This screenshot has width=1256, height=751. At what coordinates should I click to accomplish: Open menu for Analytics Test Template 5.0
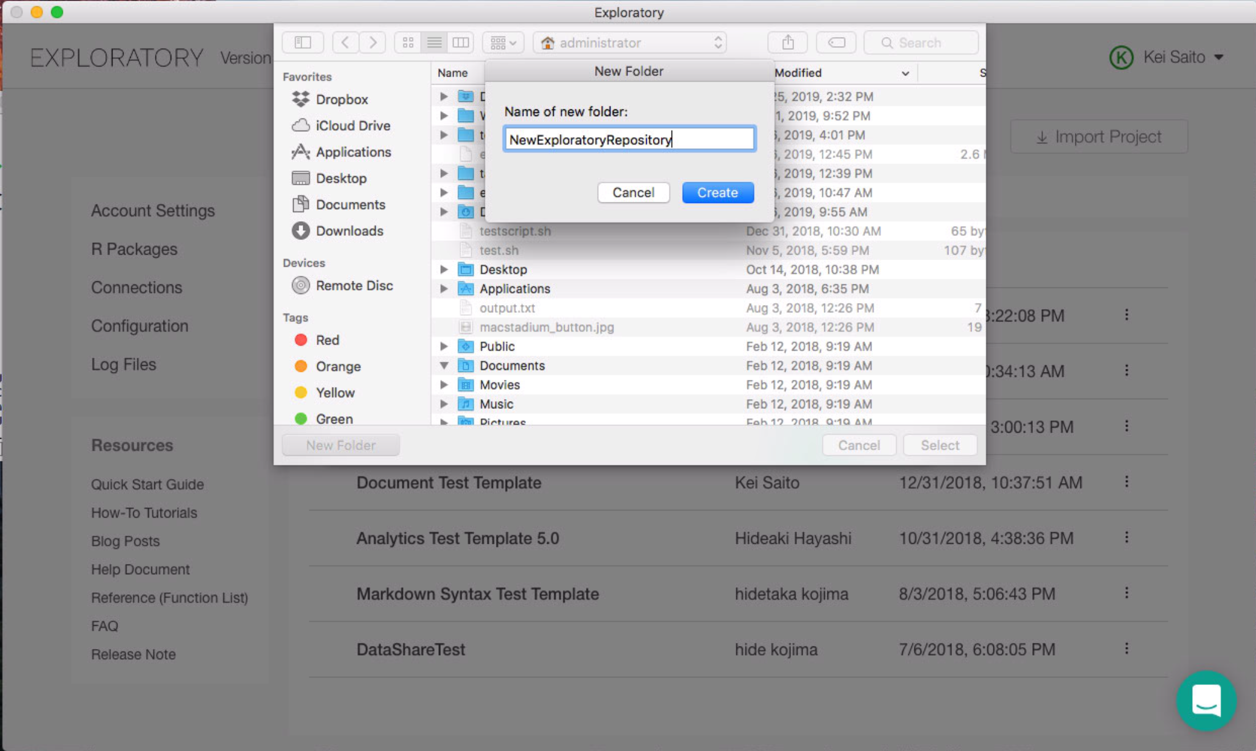point(1127,538)
